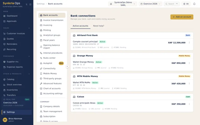Open options menu for Caisse principale Akwa
Image resolution: width=200 pixels, height=125 pixels.
click(189, 104)
